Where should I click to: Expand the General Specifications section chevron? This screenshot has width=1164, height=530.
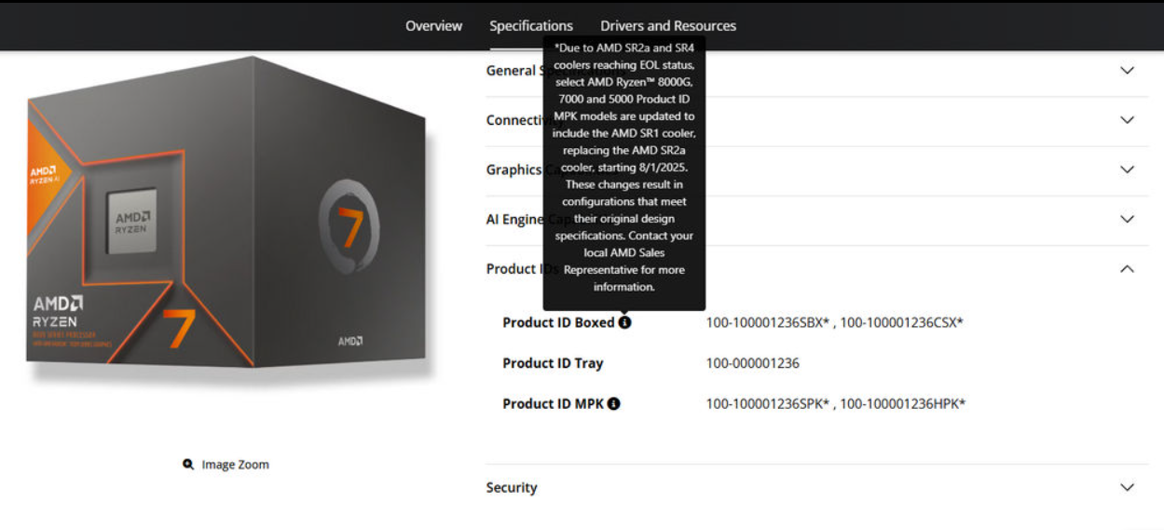click(1127, 71)
